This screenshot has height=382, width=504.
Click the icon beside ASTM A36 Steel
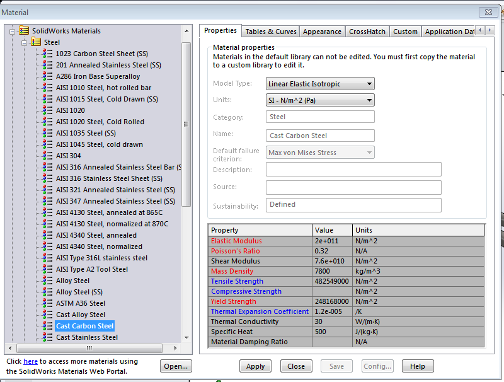tap(48, 303)
